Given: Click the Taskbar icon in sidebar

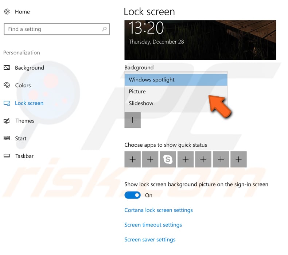Looking at the screenshot, I should 7,156.
